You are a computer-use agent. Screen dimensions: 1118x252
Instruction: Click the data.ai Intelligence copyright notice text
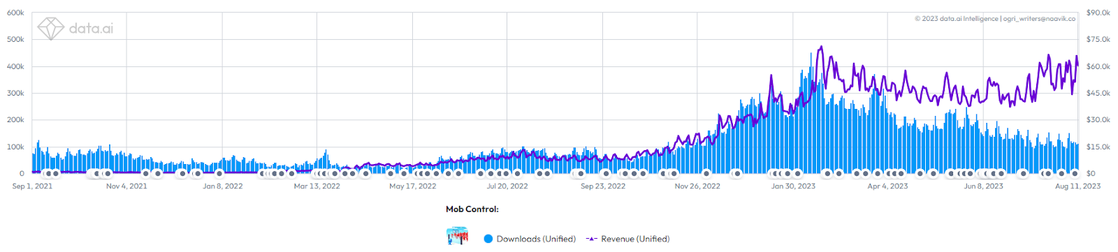point(995,19)
